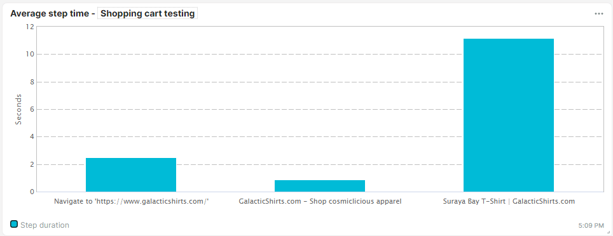Click the GalacticShirts.com - Shop cosmiclicious apparel label

click(320, 202)
